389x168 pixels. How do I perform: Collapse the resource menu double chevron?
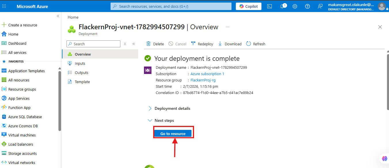coord(134,44)
